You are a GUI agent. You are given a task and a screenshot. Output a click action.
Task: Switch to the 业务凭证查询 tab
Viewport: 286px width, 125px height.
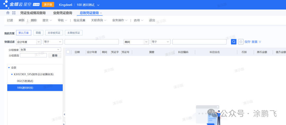click(62, 13)
